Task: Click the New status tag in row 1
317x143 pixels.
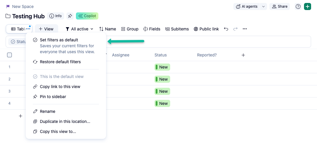Action: pos(162,67)
